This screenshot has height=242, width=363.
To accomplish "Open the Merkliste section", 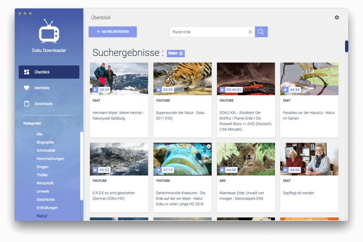I will 42,88.
